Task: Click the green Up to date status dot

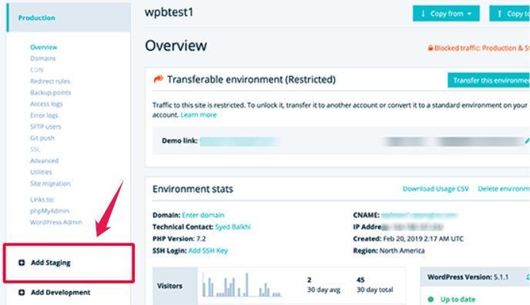Action: (x=431, y=300)
